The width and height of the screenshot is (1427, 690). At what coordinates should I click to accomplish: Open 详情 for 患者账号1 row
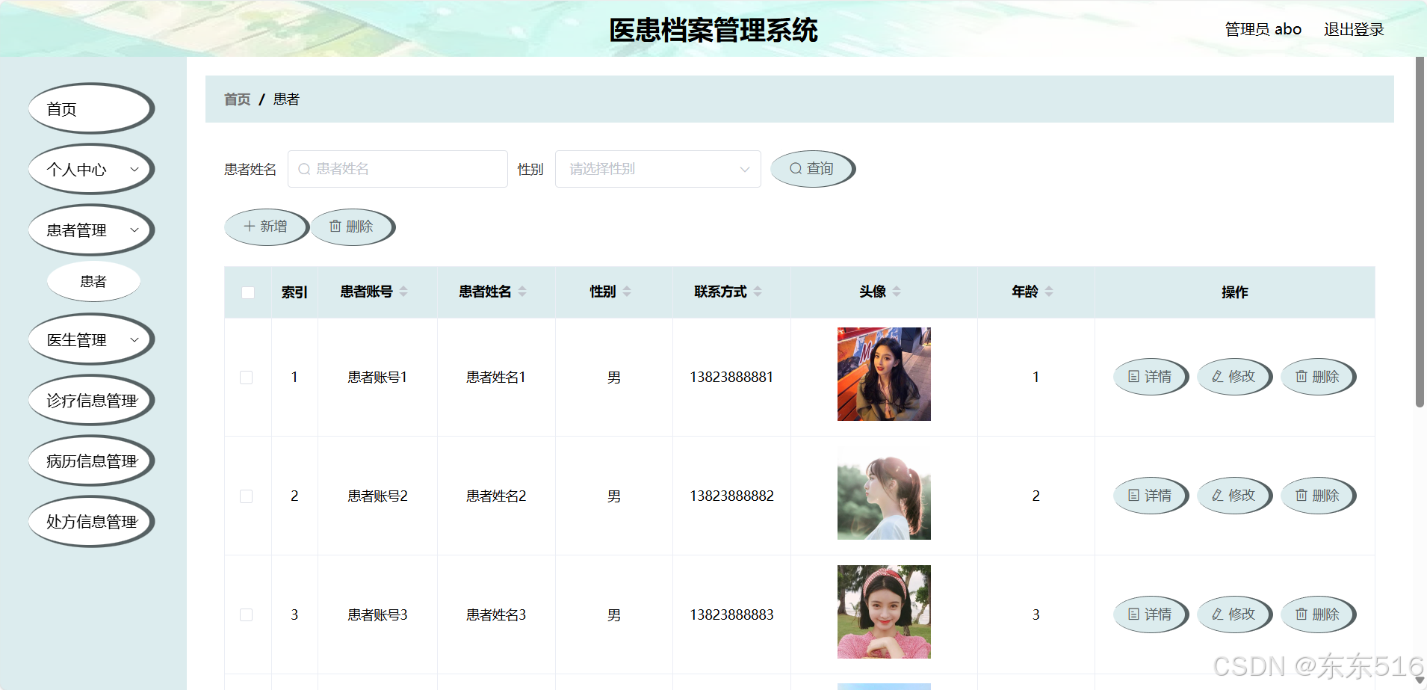(x=1151, y=377)
